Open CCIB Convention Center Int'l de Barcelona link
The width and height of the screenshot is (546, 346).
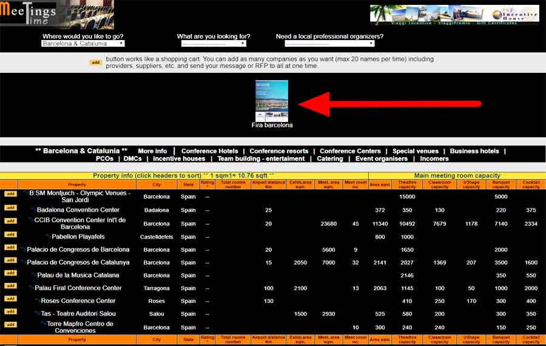click(79, 223)
